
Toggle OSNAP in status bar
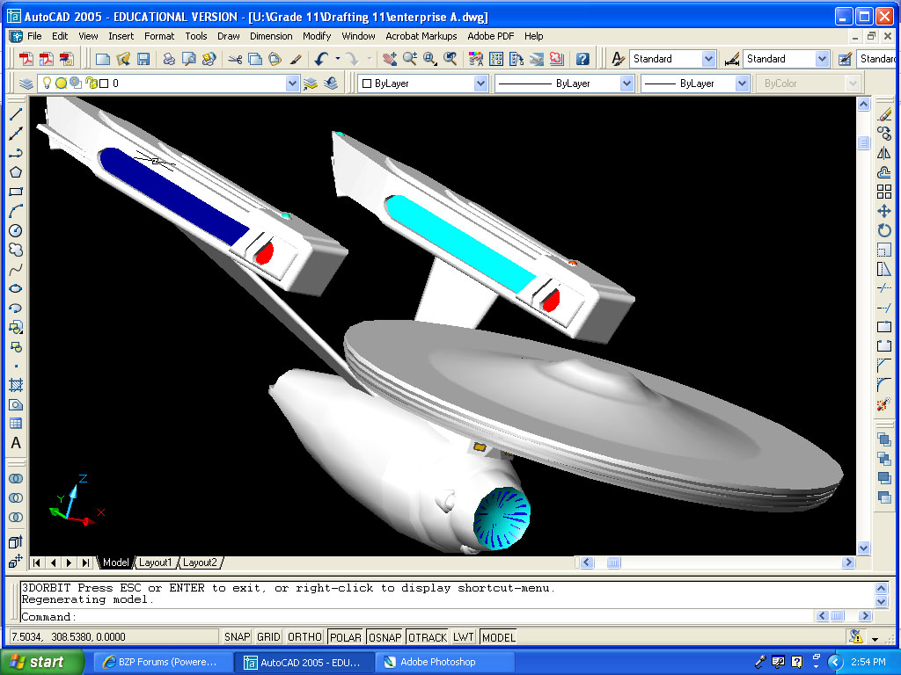pyautogui.click(x=385, y=637)
